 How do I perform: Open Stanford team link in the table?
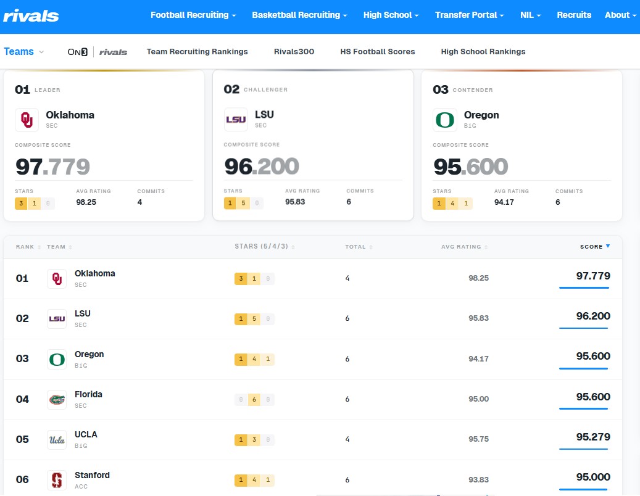(92, 475)
